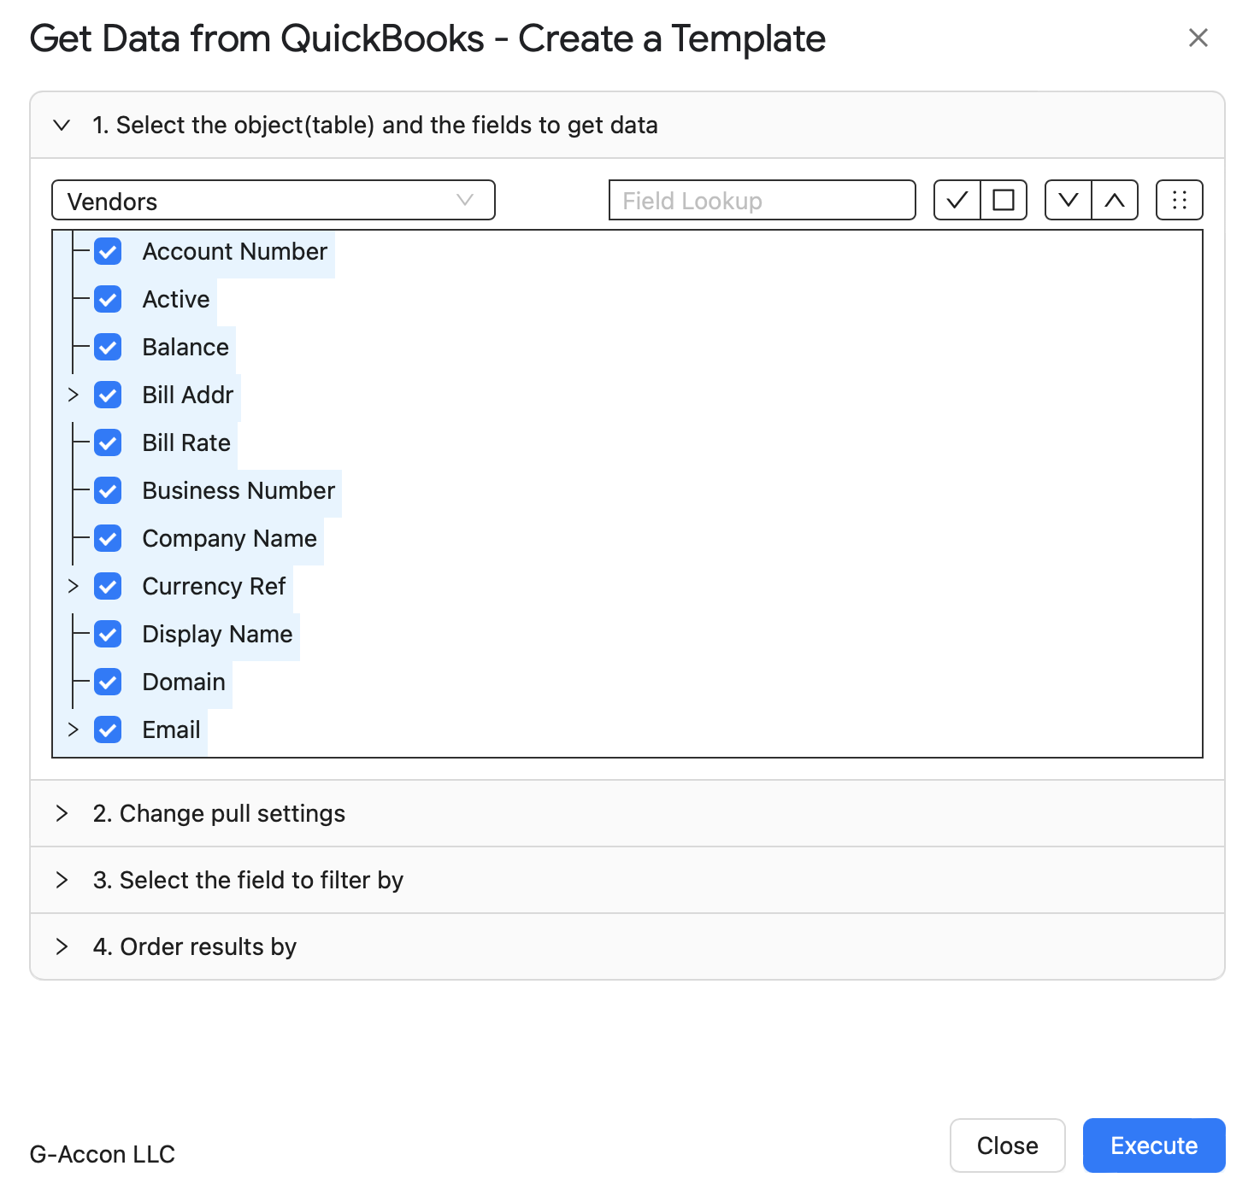The image size is (1260, 1201).
Task: Toggle the Bill Addr checkbox
Action: (108, 395)
